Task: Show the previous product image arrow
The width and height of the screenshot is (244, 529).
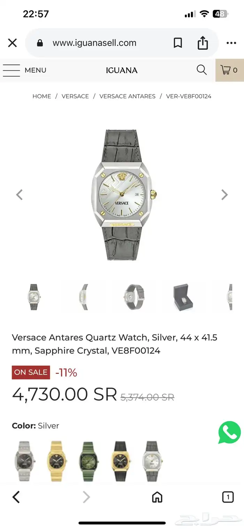Action: pos(20,195)
